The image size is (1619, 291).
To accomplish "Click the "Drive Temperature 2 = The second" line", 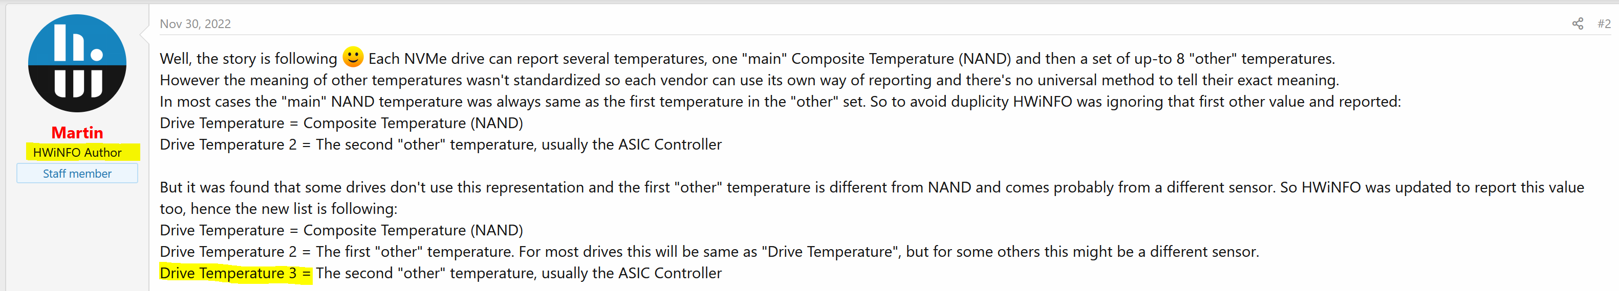I will point(441,145).
